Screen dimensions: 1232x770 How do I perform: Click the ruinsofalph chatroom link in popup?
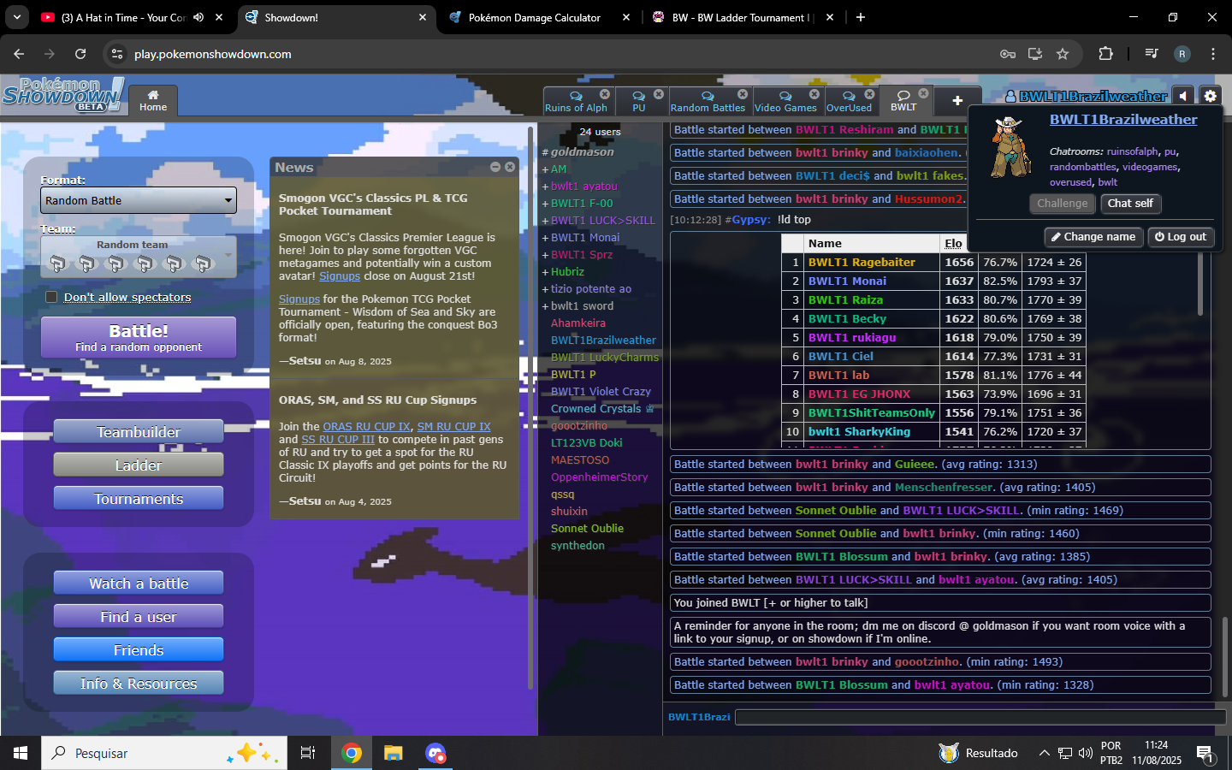[x=1132, y=151]
